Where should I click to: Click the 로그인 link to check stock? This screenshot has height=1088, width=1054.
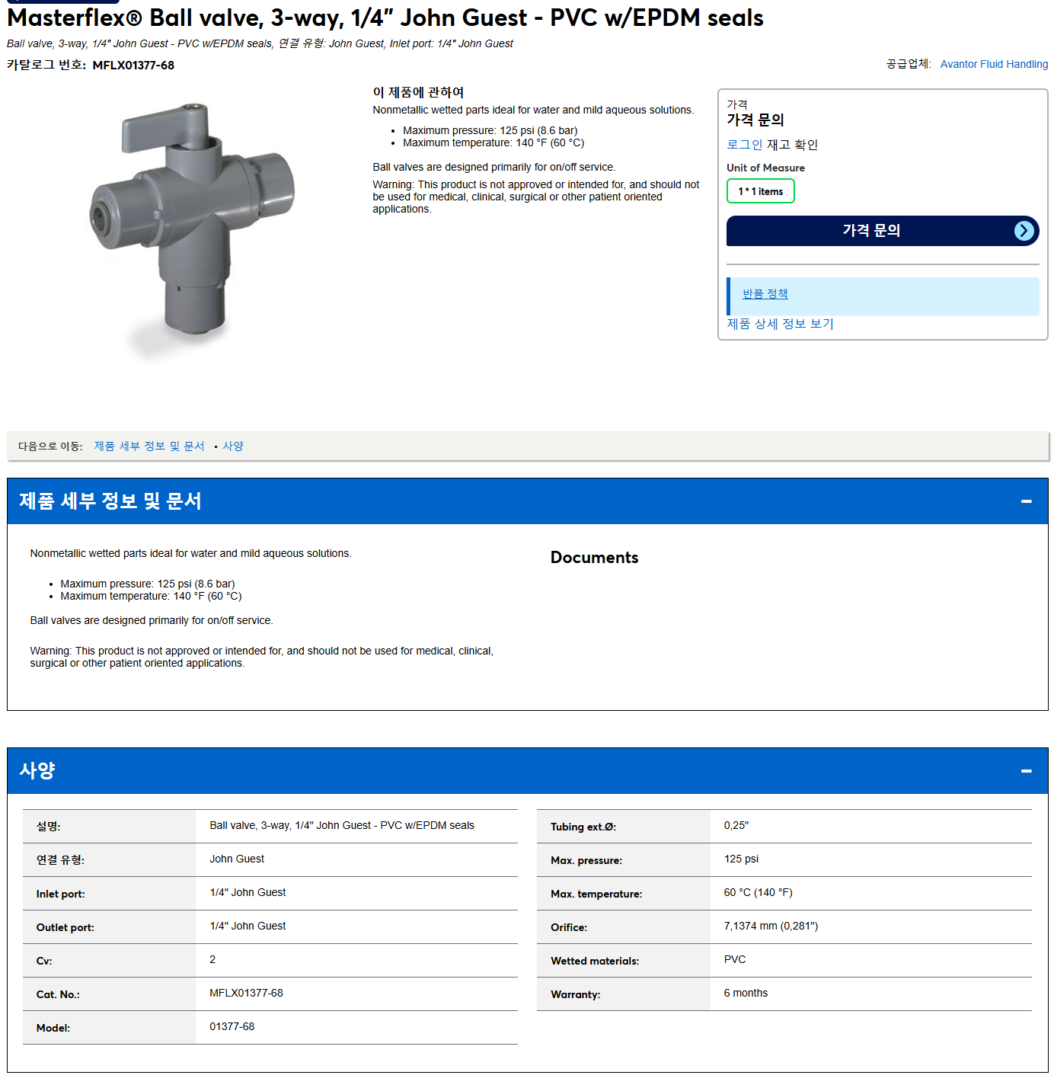click(x=745, y=145)
